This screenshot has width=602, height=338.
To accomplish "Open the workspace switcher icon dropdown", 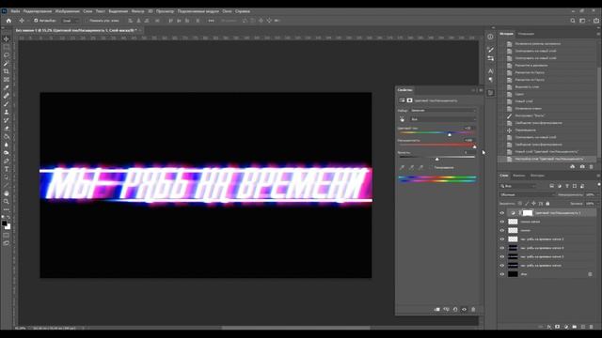I will pyautogui.click(x=583, y=21).
